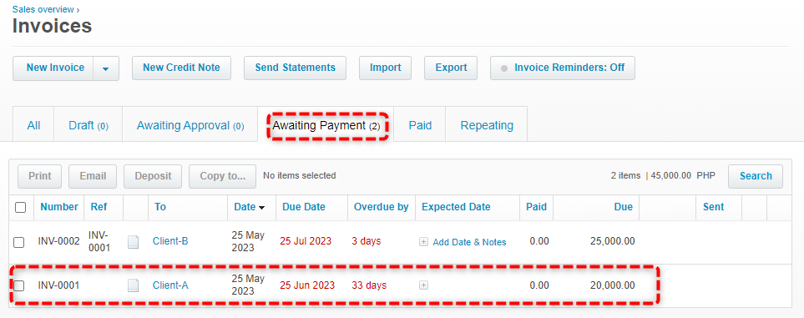Viewport: 804px width, 318px height.
Task: Open the Client-A link
Action: pyautogui.click(x=170, y=285)
